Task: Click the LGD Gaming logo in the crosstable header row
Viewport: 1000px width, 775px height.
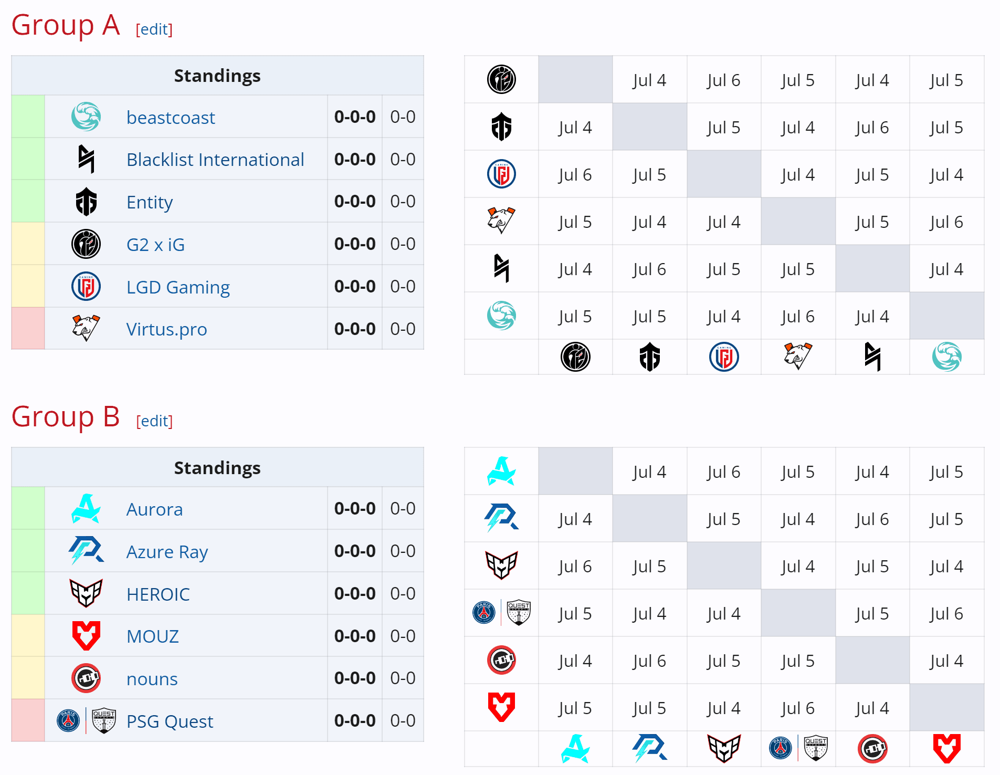Action: tap(724, 357)
